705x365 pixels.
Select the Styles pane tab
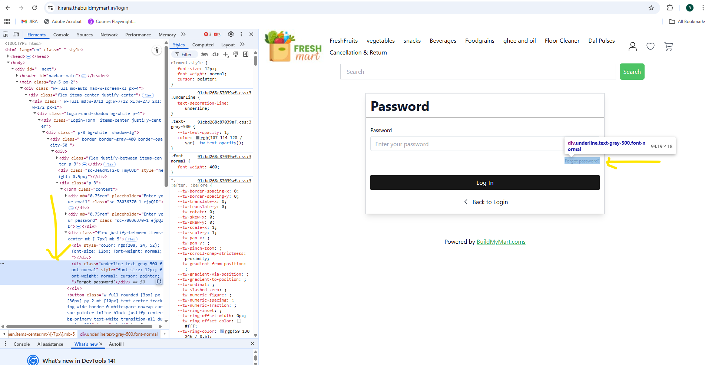179,45
